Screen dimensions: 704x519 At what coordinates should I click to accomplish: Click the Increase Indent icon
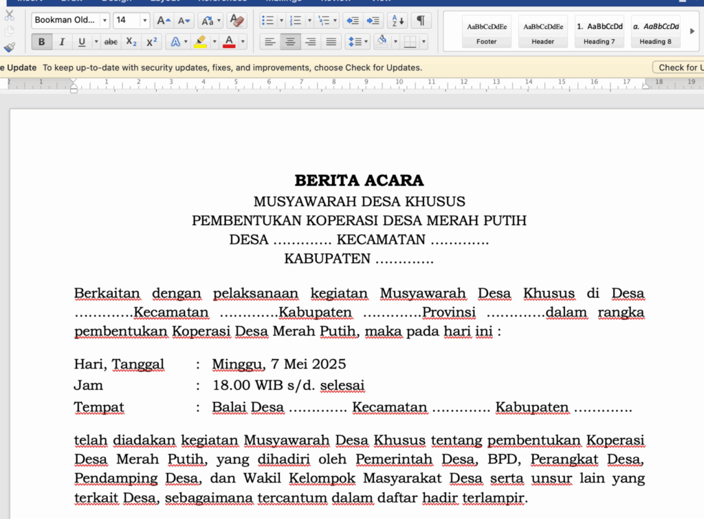(373, 21)
